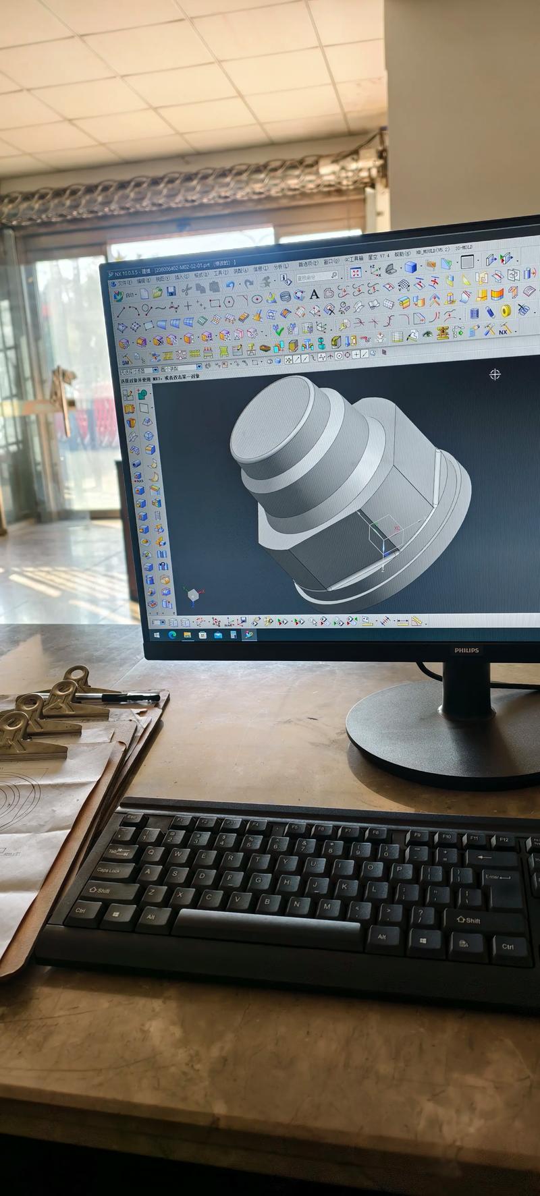Save the part with the floppy disk icon
540x1196 pixels.
[171, 291]
